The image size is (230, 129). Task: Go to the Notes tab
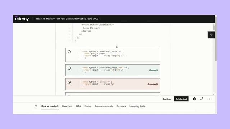(88, 106)
